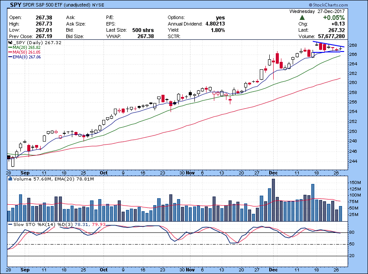Click the StockCharts.com copyright watermark link
Image resolution: width=368 pixels, height=274 pixels.
tap(328, 5)
